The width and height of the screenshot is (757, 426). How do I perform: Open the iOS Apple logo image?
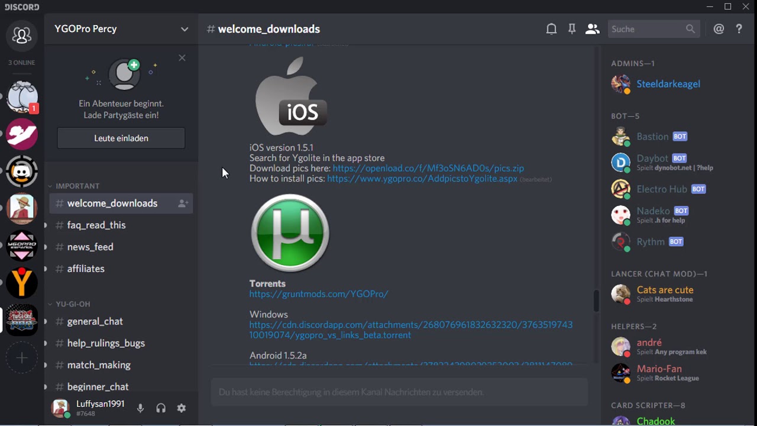(291, 96)
